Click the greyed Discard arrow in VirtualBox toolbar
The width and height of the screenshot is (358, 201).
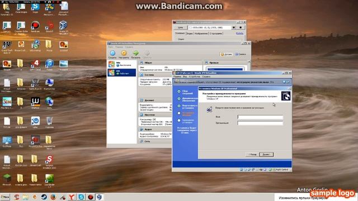click(147, 55)
